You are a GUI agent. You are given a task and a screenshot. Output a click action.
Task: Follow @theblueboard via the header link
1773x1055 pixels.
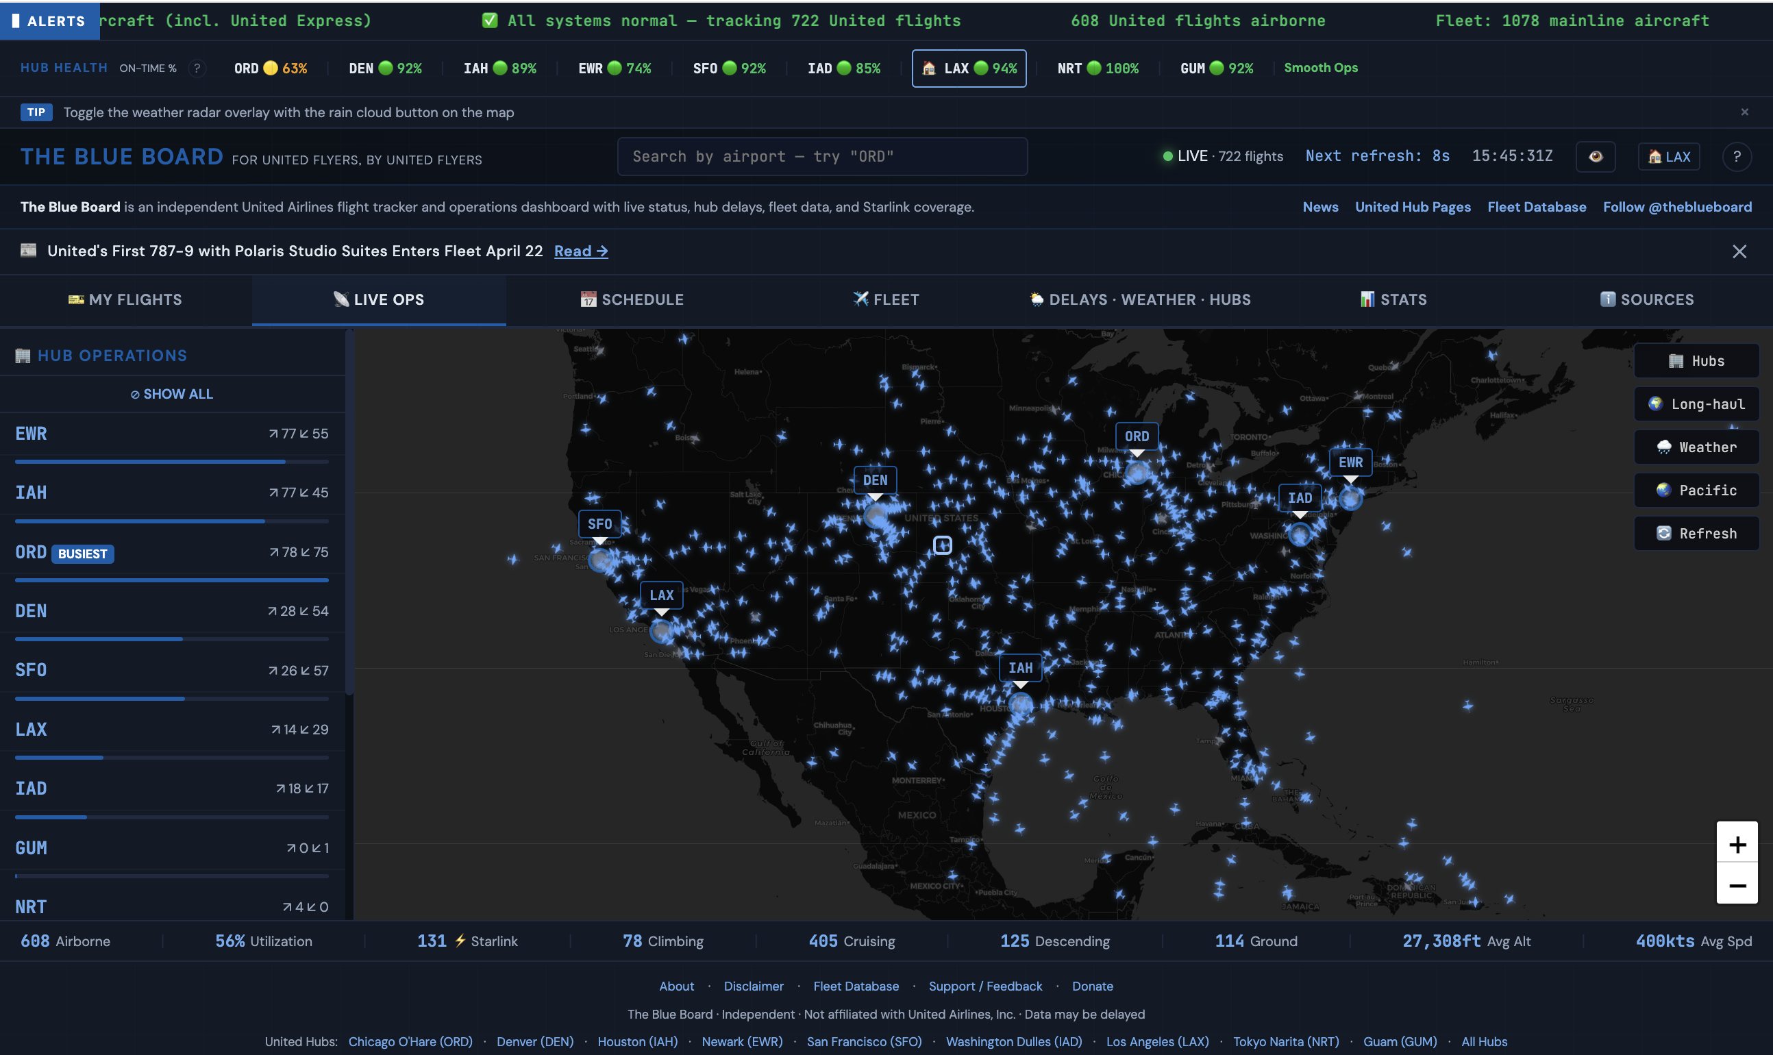[x=1677, y=207]
